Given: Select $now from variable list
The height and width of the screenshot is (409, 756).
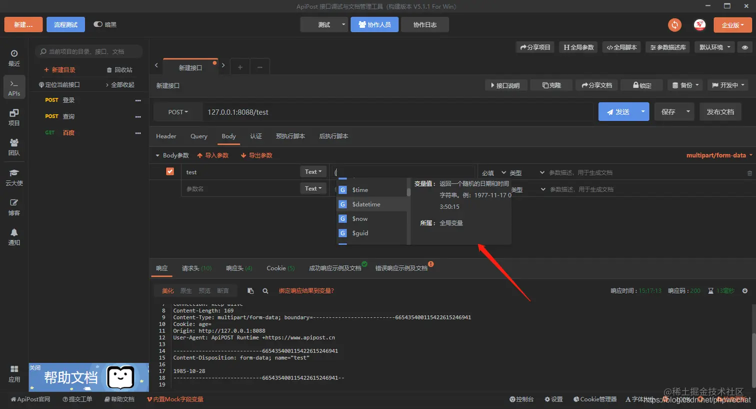Looking at the screenshot, I should [372, 218].
